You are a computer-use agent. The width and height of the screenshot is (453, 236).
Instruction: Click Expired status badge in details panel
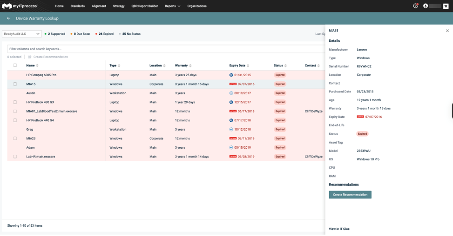coord(362,134)
